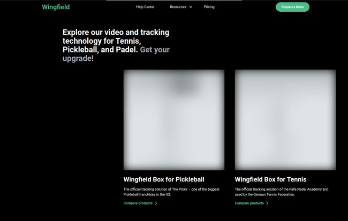Expand the Resources dropdown chevron
The height and width of the screenshot is (221, 348).
191,7
